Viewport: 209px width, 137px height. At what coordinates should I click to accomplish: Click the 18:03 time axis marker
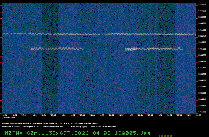(x=34, y=115)
